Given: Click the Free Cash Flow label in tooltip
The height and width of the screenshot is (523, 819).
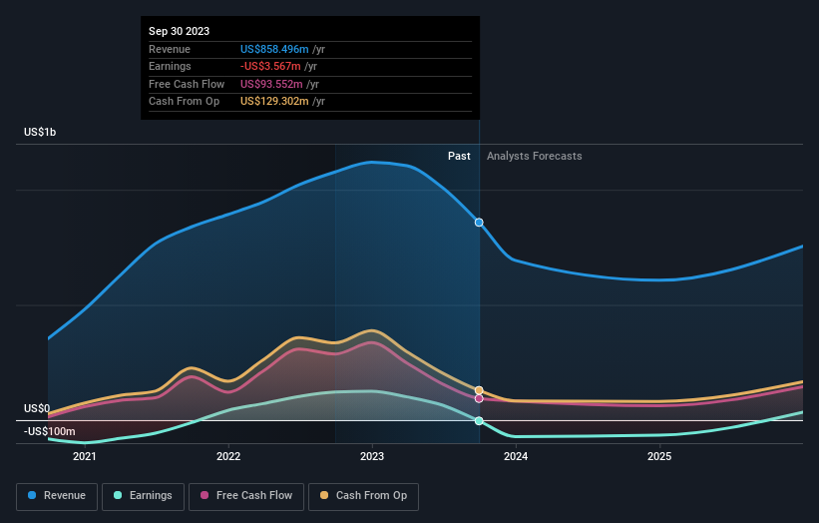Looking at the screenshot, I should 187,84.
